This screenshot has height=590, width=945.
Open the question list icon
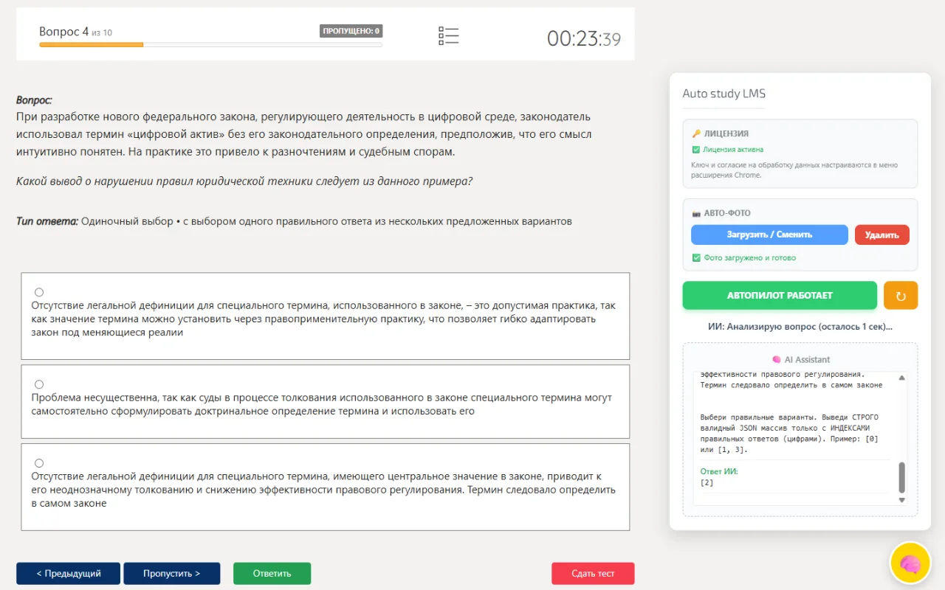click(x=448, y=36)
